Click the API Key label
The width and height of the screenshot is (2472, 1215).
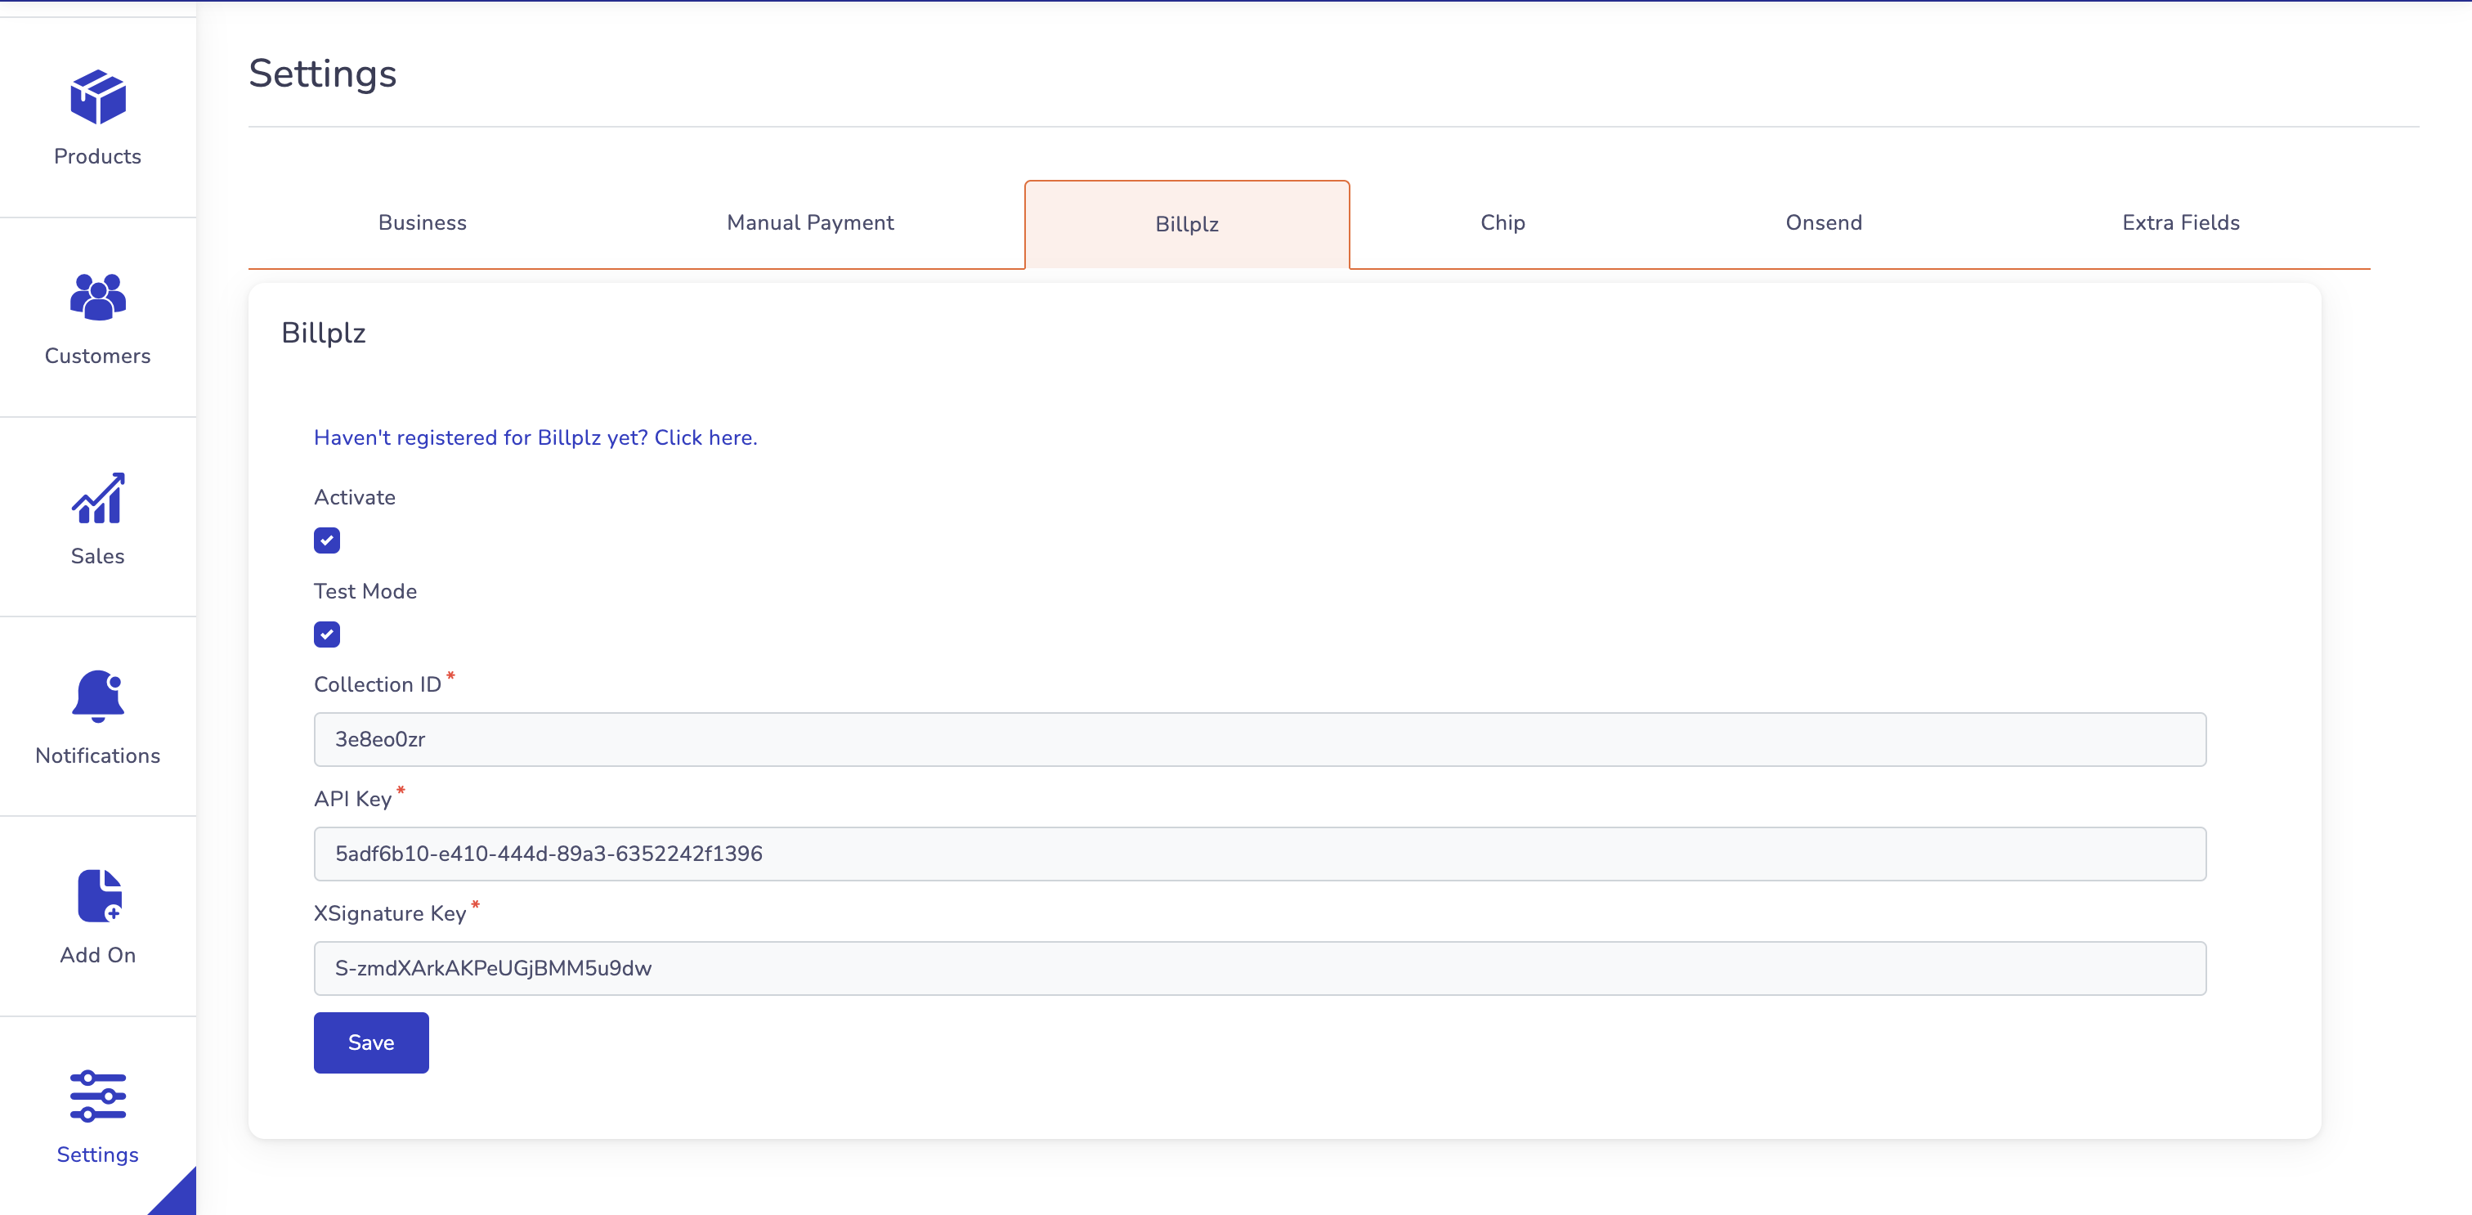(x=353, y=800)
